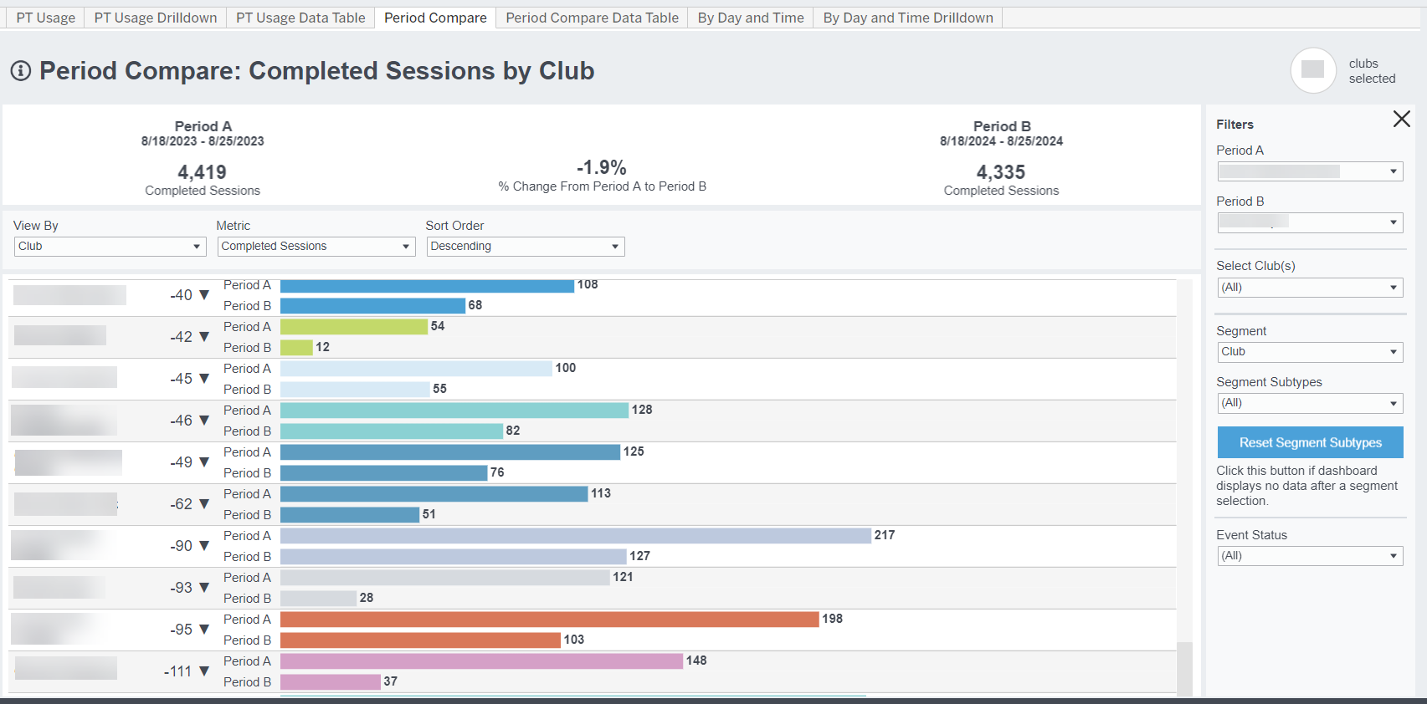The width and height of the screenshot is (1427, 704).
Task: Click the clubs selected indicator icon
Action: [1313, 71]
